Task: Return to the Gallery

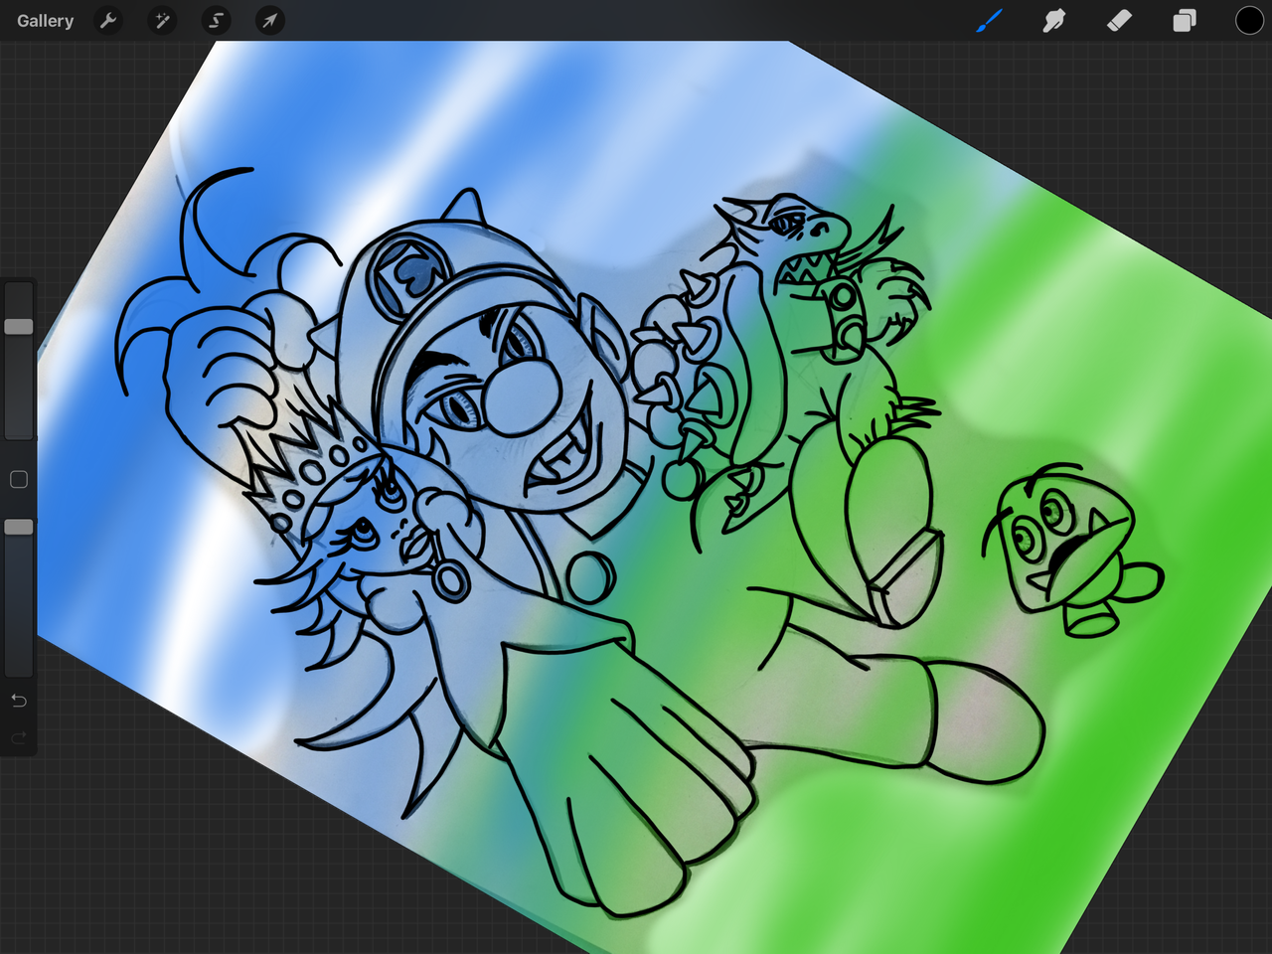Action: (x=45, y=21)
